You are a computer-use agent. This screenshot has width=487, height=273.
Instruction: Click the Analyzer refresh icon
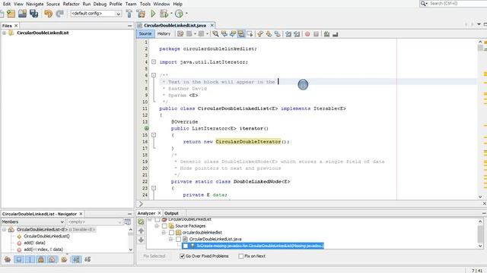[x=141, y=221]
